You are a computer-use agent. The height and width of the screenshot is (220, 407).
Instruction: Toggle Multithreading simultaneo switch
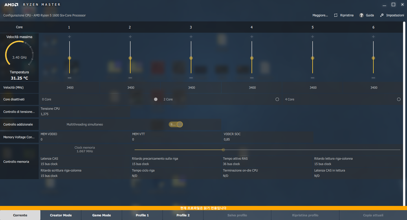click(176, 124)
